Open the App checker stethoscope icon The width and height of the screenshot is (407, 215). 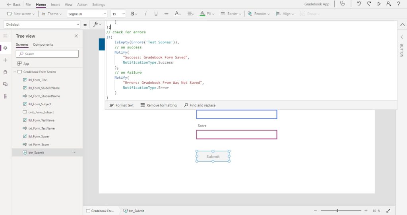coord(343,4)
